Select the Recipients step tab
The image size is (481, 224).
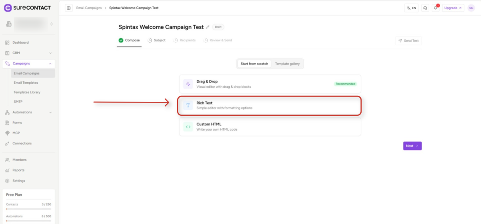coord(184,40)
